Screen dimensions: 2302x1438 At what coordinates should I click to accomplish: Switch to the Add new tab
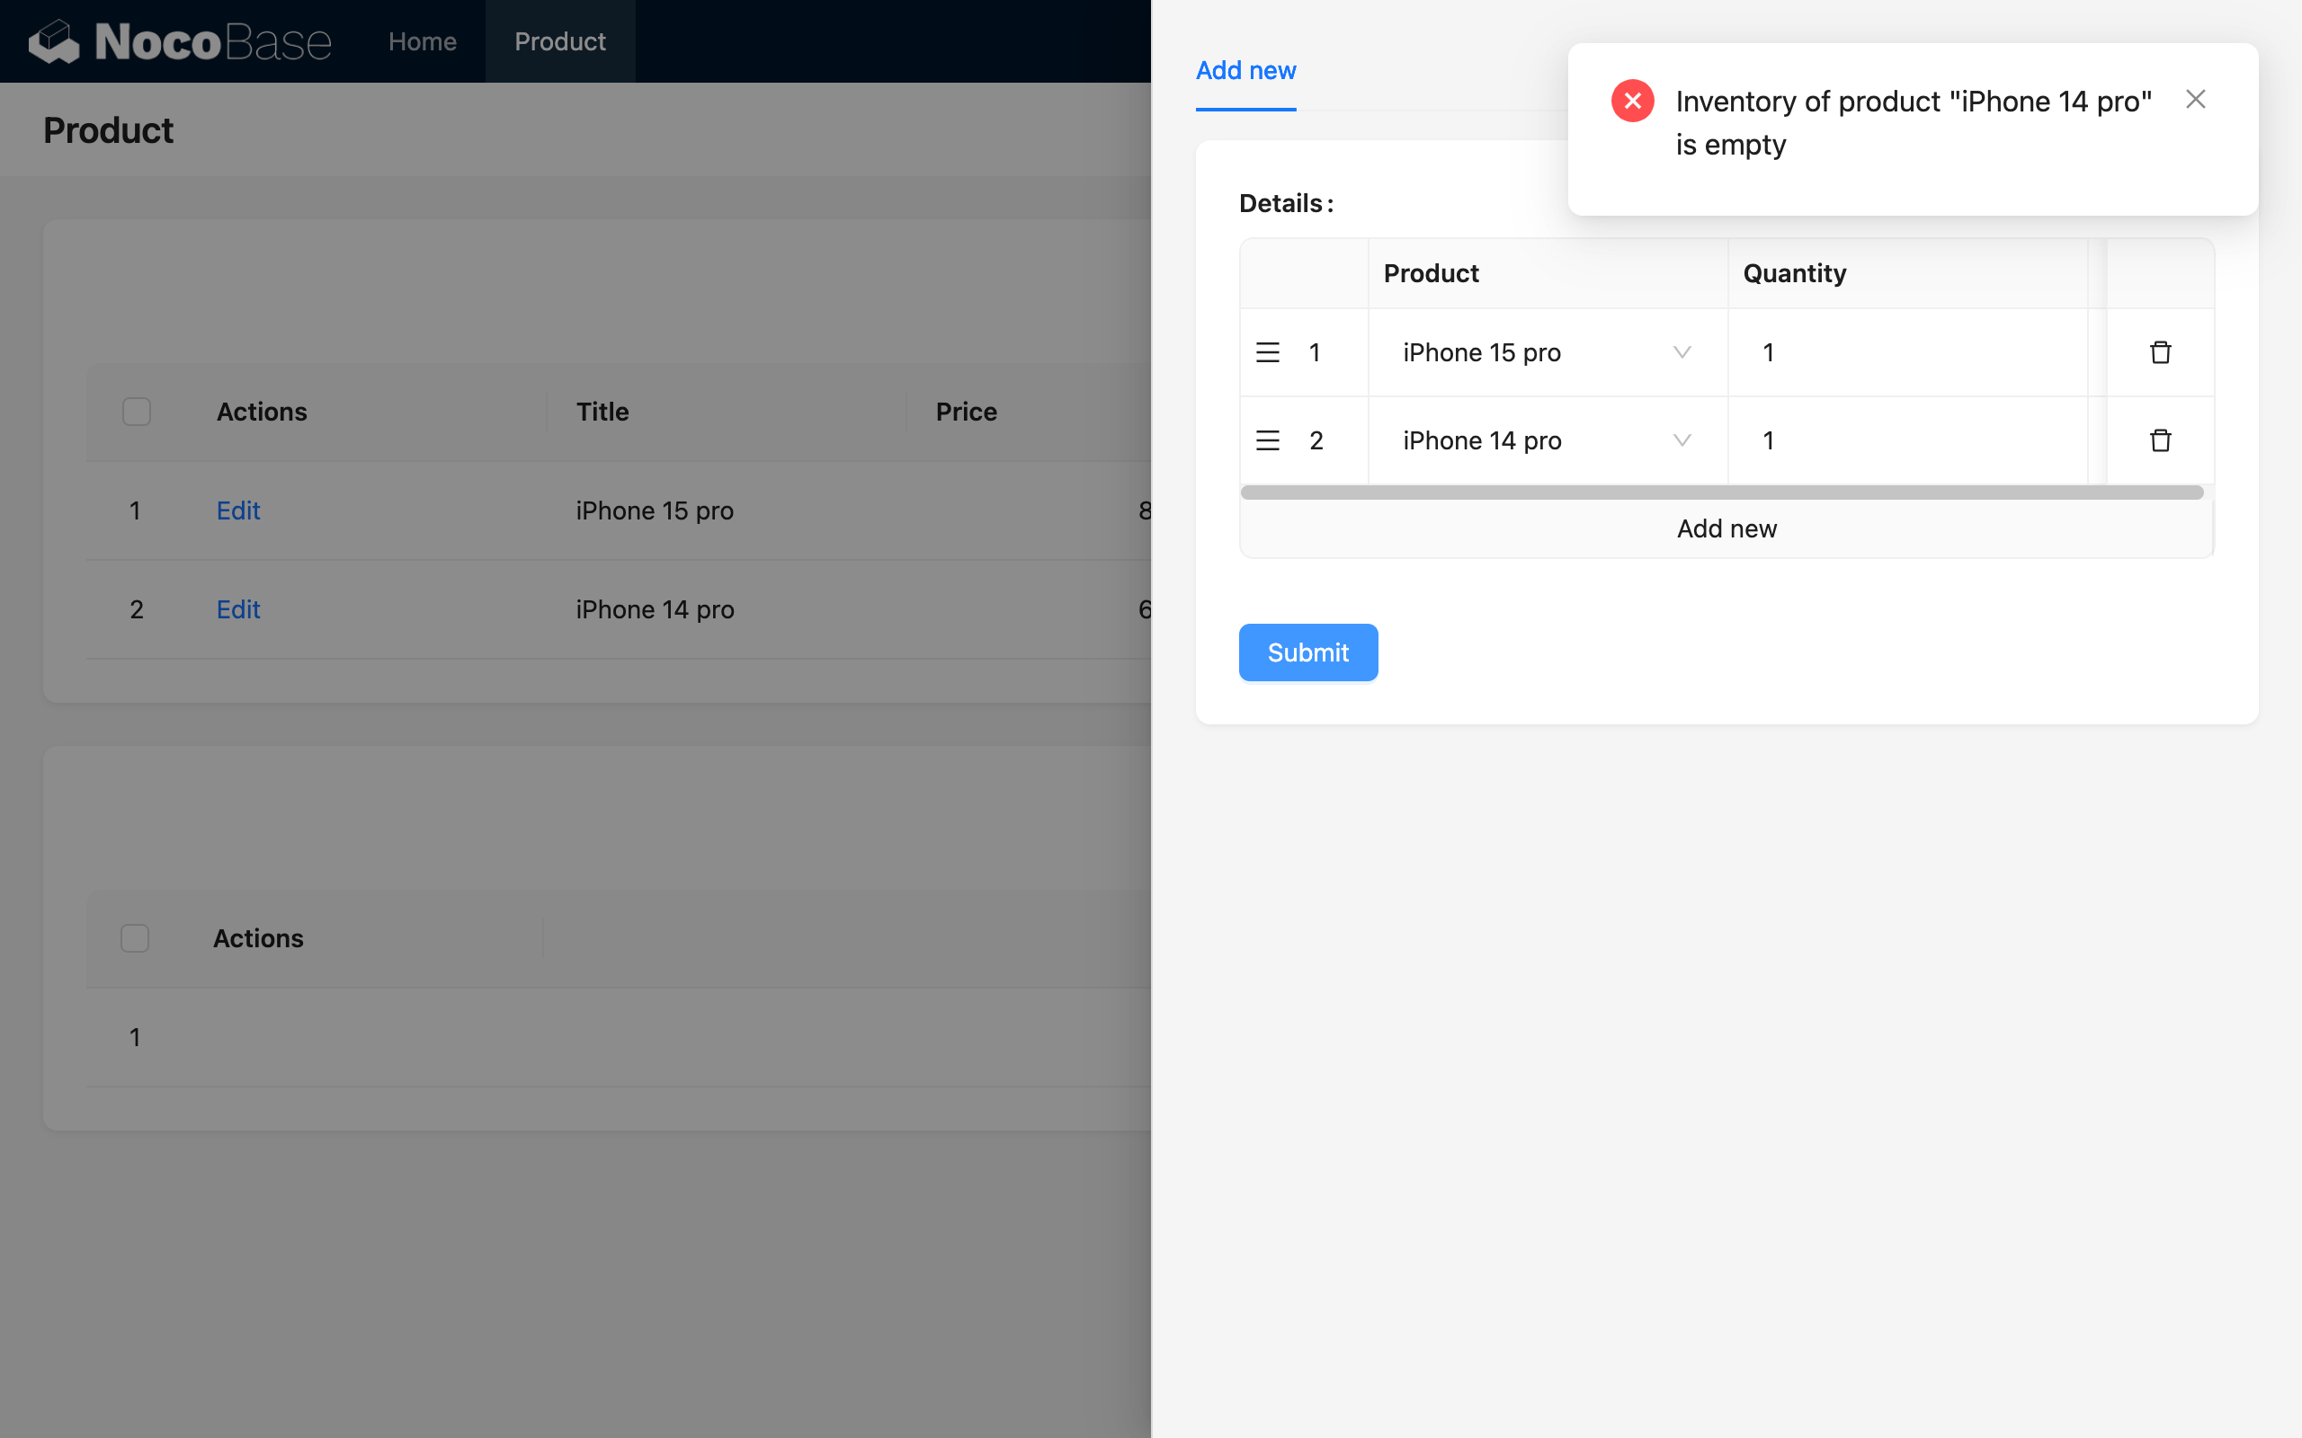click(1245, 70)
